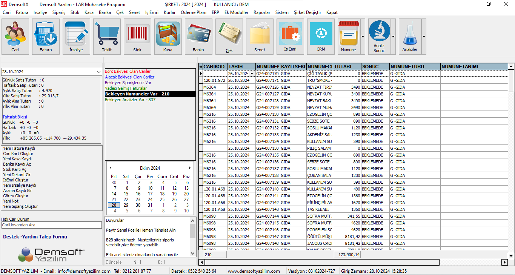Expand the Analizler dropdown arrow
Screen dimensions: 515x275
[424, 37]
